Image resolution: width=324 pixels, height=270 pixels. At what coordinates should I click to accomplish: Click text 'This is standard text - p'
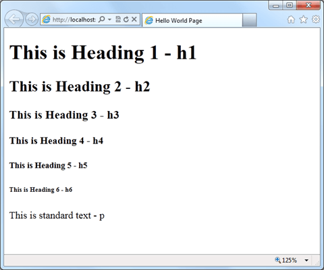(x=57, y=215)
